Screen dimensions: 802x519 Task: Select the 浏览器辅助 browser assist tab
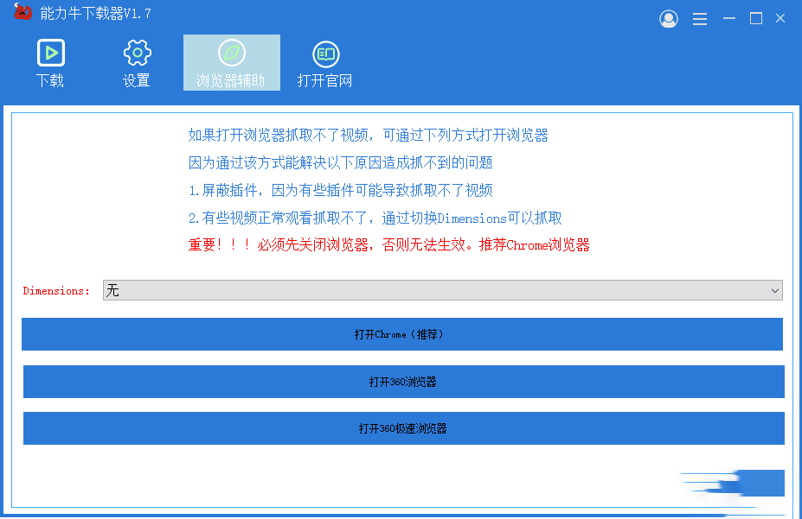232,63
